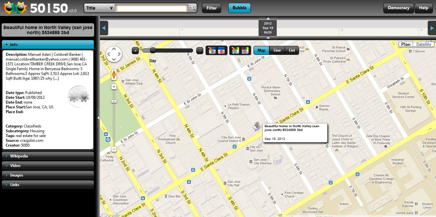Image resolution: width=436 pixels, height=217 pixels.
Task: Click the First Christian Church label
Action: [294, 194]
